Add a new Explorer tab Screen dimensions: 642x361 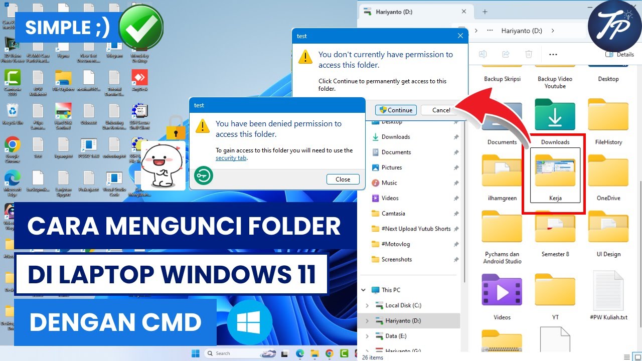click(485, 12)
